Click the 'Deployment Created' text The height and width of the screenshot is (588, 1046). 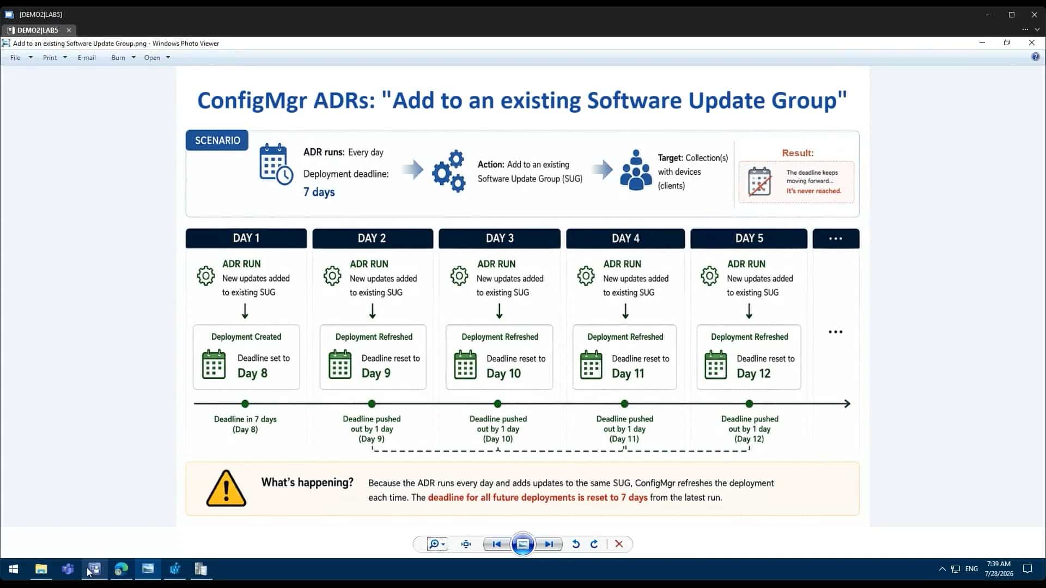pos(246,337)
